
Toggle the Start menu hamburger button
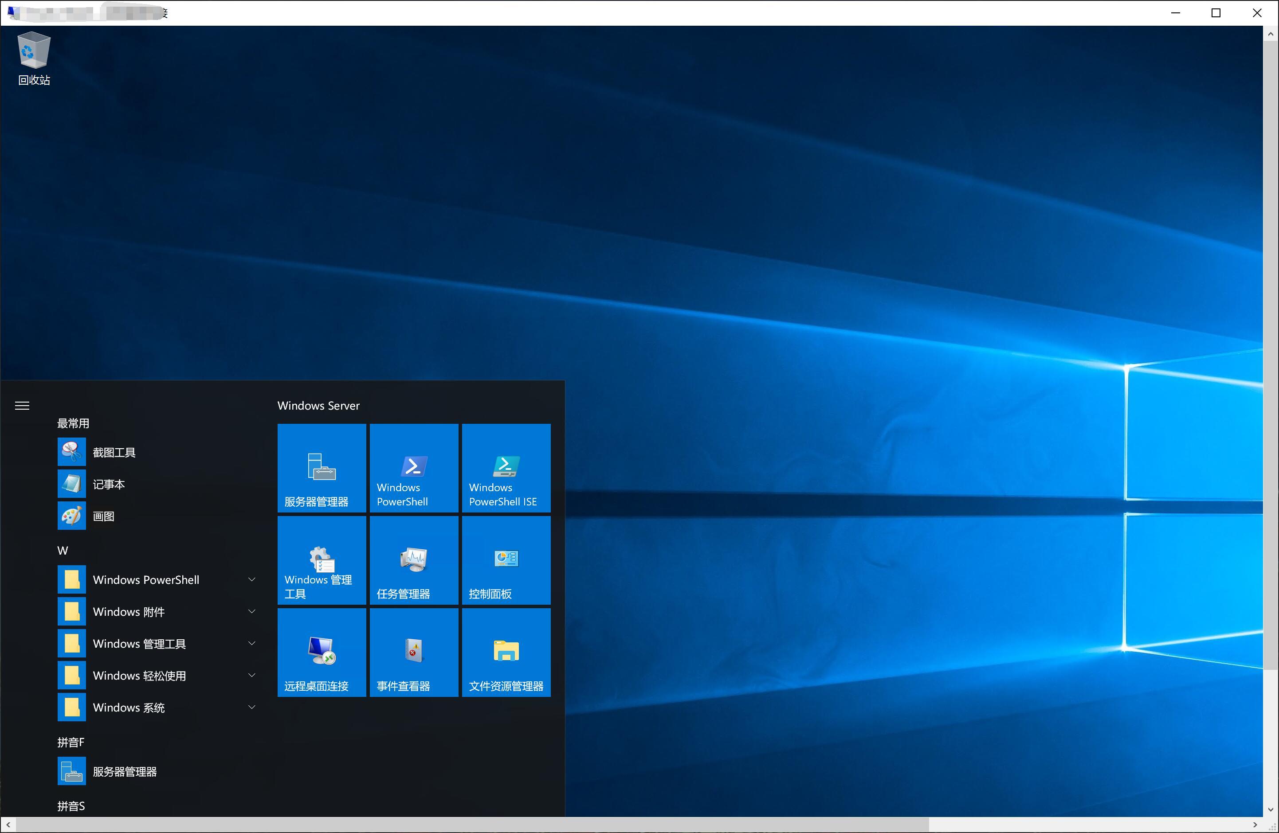[22, 406]
